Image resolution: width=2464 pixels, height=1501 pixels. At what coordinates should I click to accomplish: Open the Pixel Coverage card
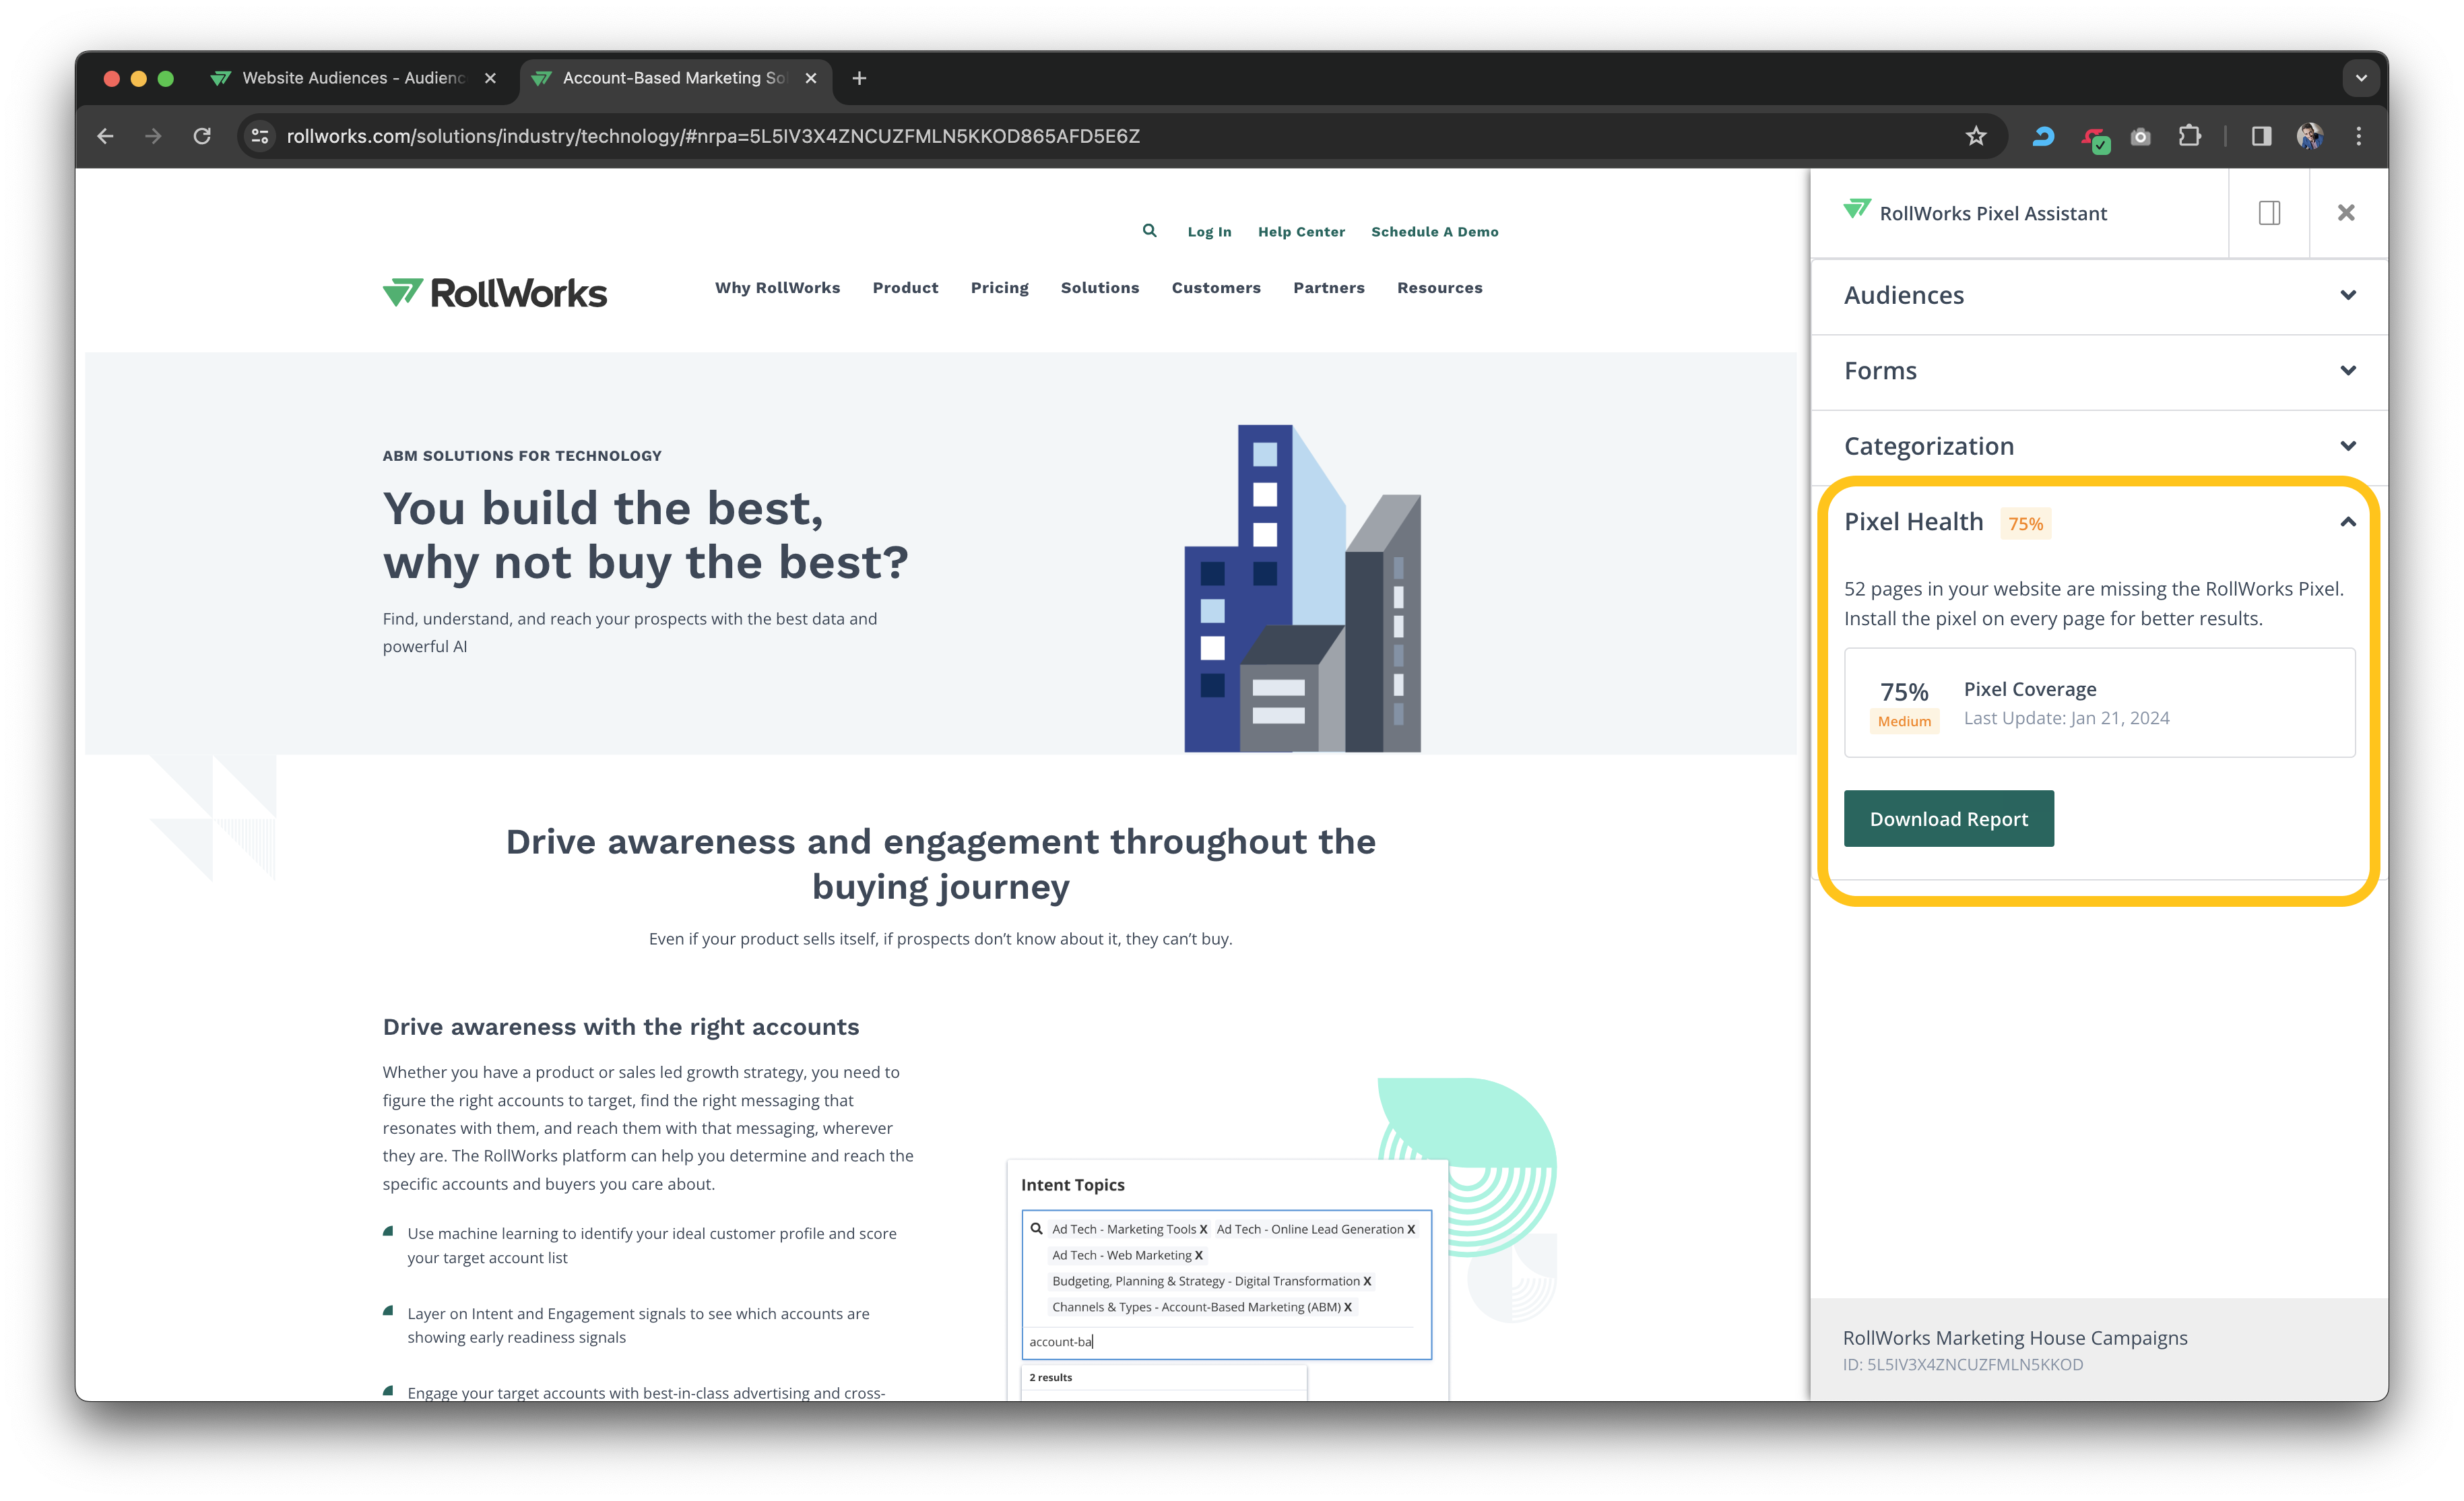2099,703
